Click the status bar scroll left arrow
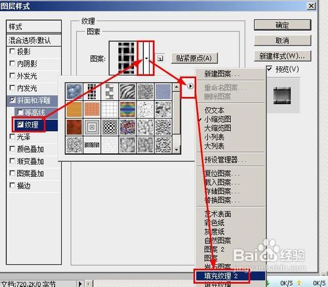The height and width of the screenshot is (287, 328). [x=89, y=284]
